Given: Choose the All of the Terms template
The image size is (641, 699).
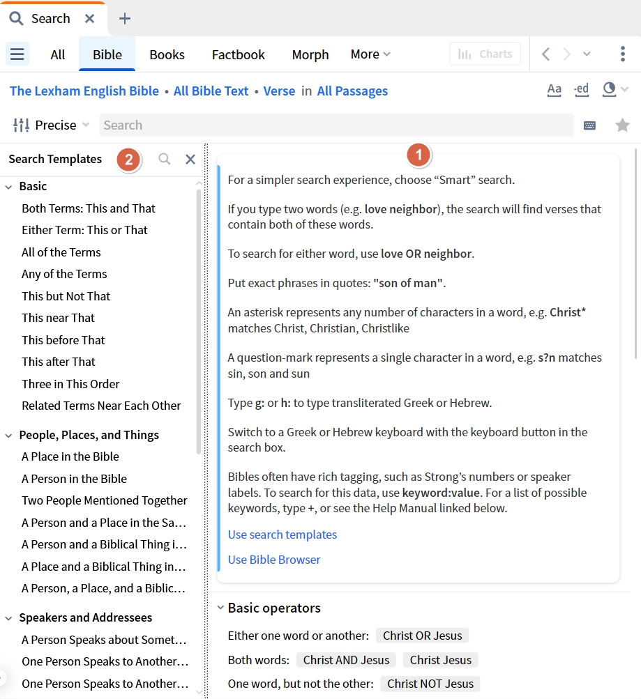Looking at the screenshot, I should (61, 252).
